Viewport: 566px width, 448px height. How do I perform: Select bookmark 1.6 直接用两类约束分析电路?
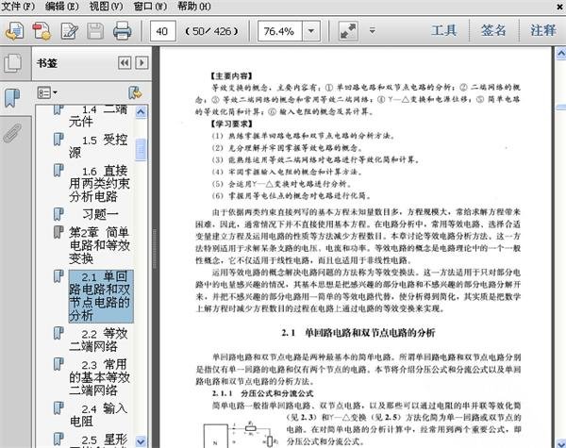pos(99,183)
